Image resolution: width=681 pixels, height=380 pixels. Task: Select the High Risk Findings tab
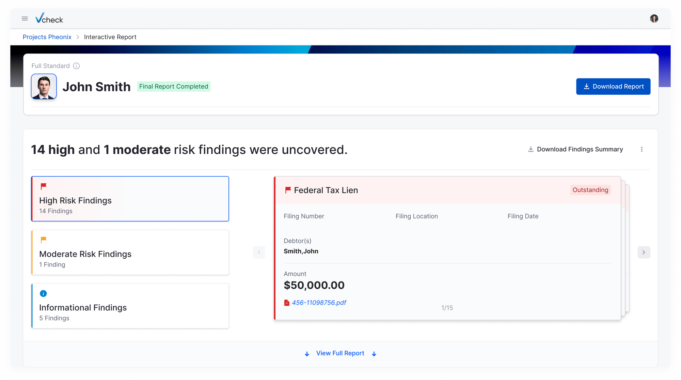pyautogui.click(x=130, y=199)
